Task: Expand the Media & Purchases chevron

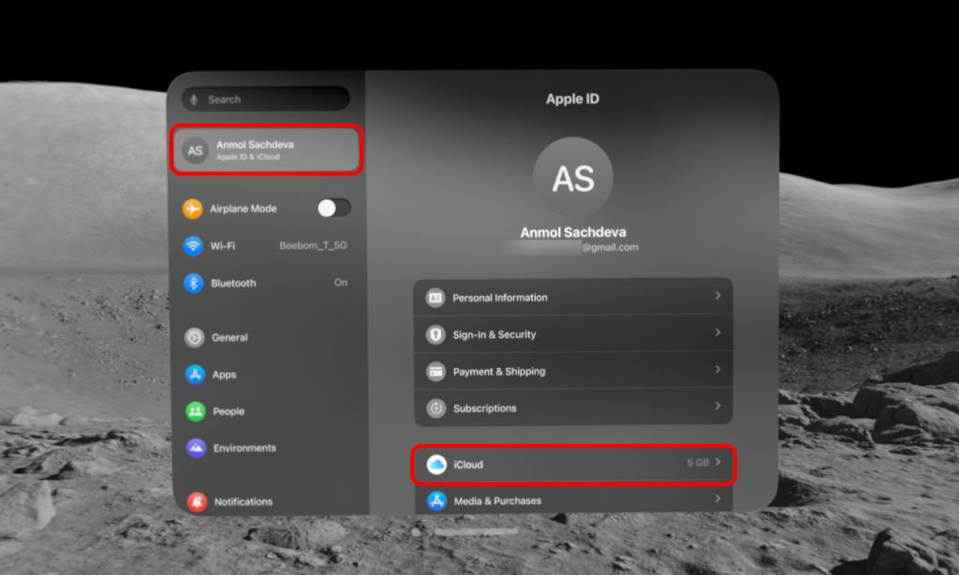Action: tap(718, 499)
